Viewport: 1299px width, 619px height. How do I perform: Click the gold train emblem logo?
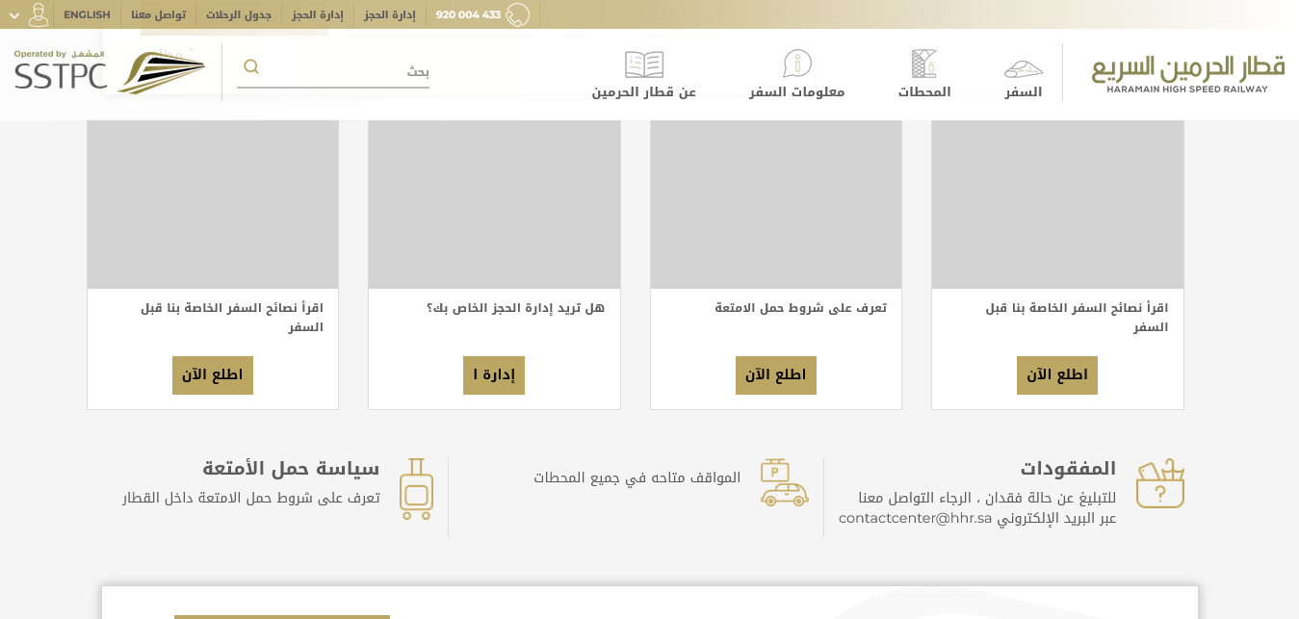(x=162, y=71)
